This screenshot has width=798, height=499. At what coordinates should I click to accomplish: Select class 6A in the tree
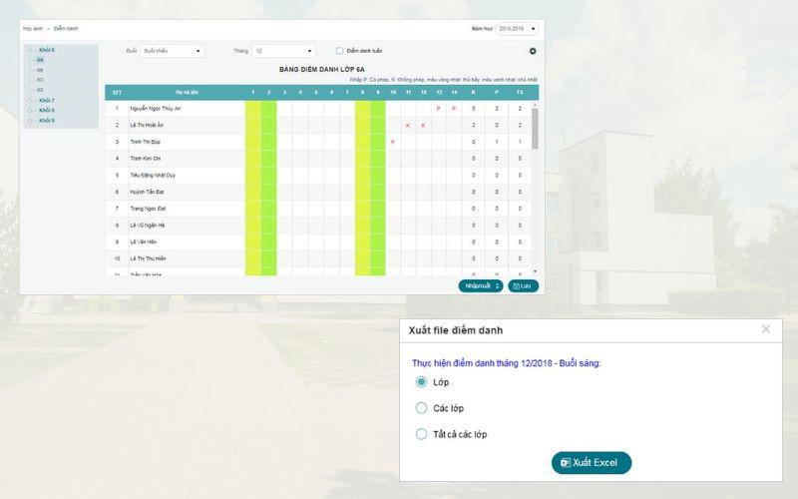(40, 60)
